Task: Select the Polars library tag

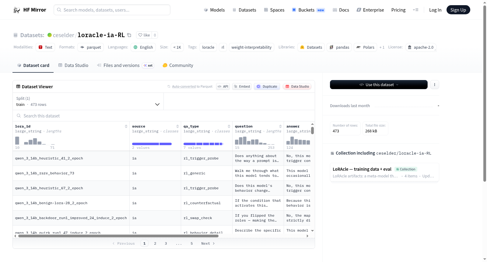Action: (365, 47)
